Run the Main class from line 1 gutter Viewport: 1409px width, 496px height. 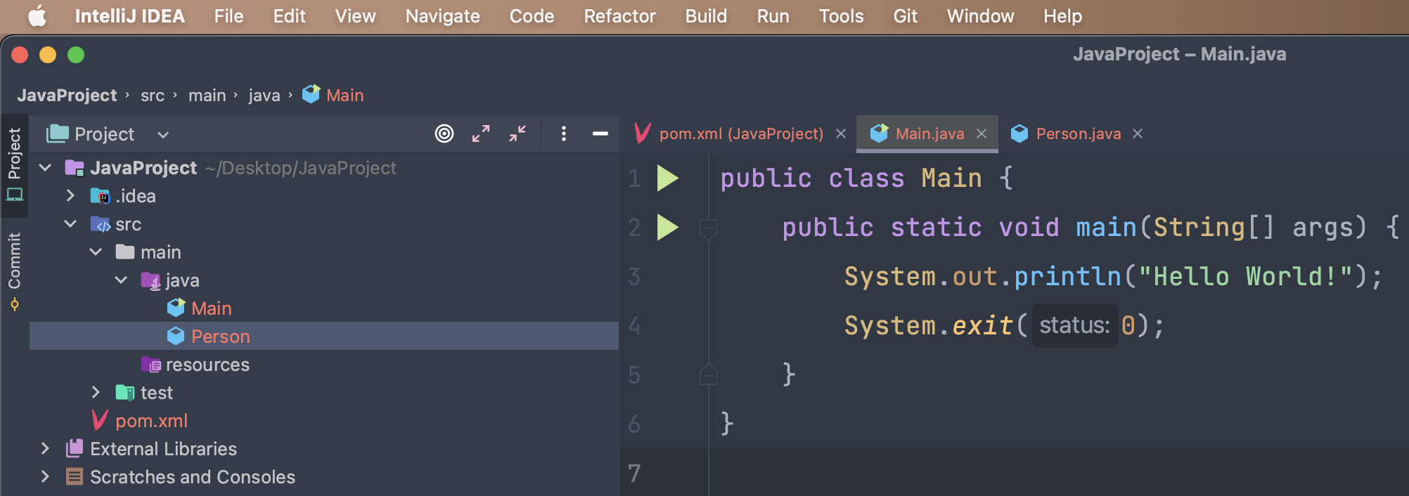click(667, 178)
